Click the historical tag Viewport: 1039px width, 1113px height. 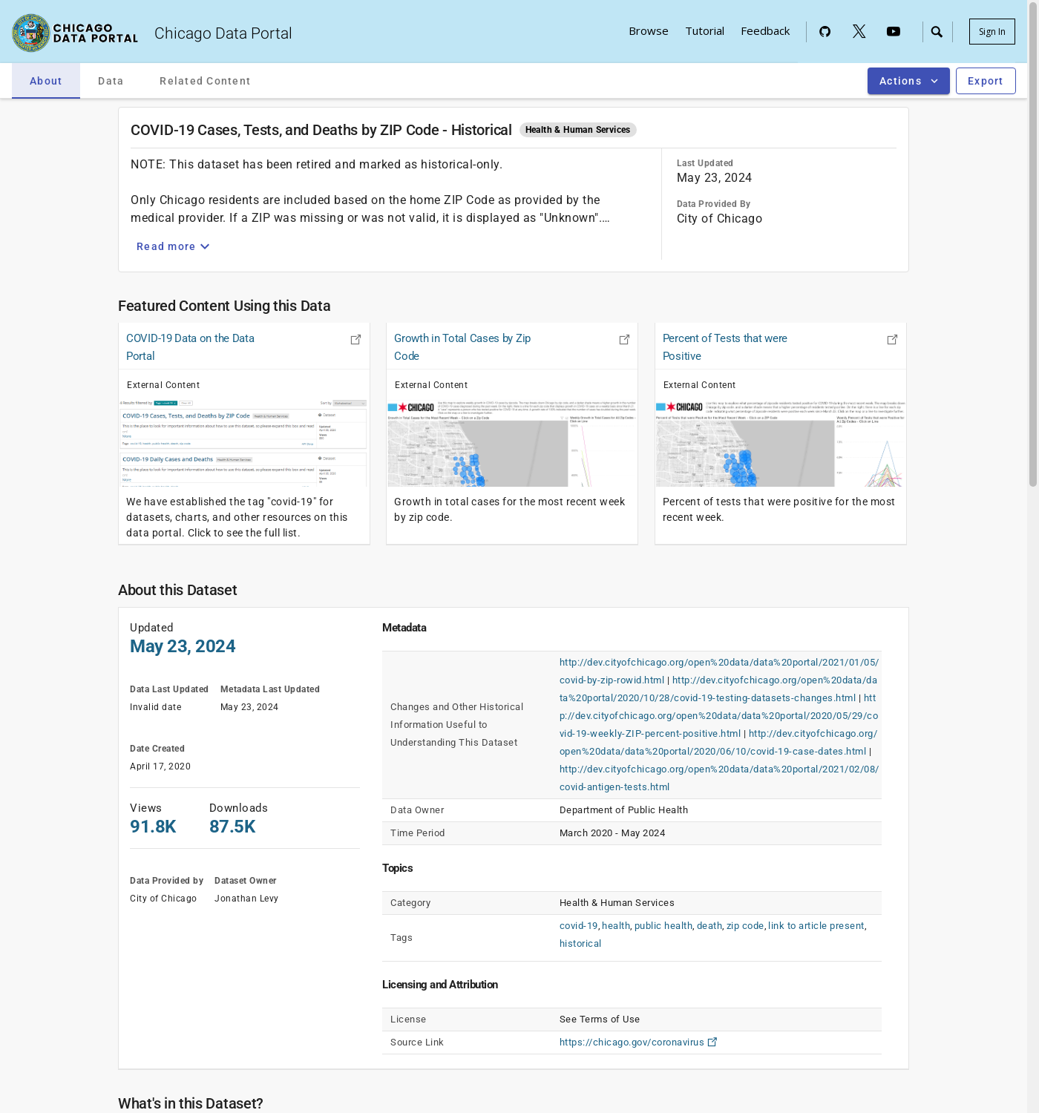[580, 944]
